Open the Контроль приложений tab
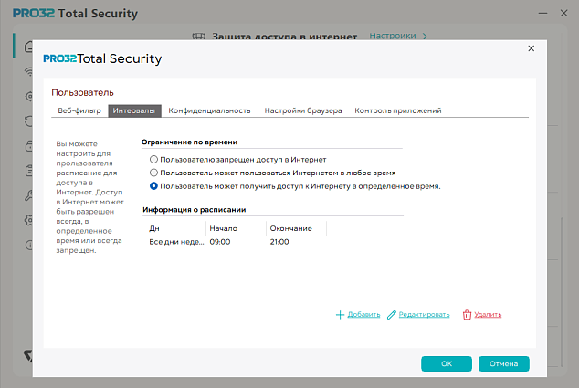This screenshot has height=388, width=579. [398, 110]
